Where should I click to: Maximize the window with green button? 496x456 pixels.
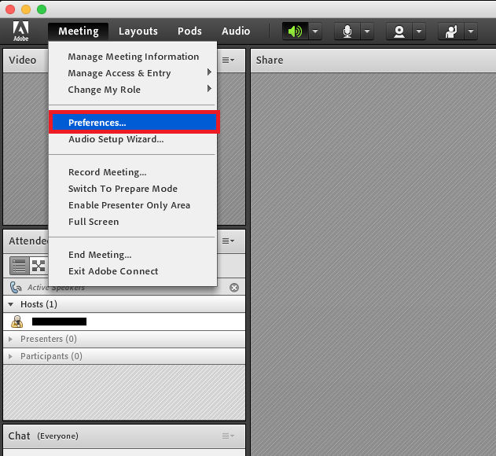[42, 9]
